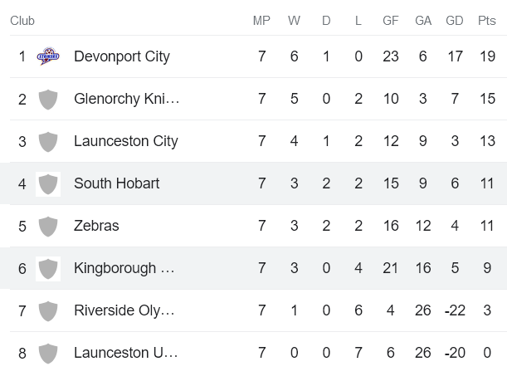
Task: Select the Riverside Olympic team name
Action: (x=124, y=311)
